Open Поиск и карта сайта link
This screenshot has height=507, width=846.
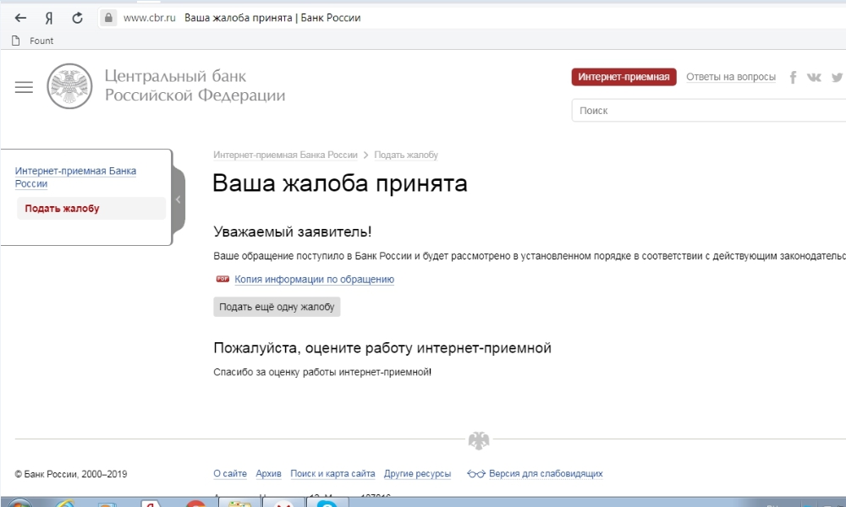pos(332,473)
